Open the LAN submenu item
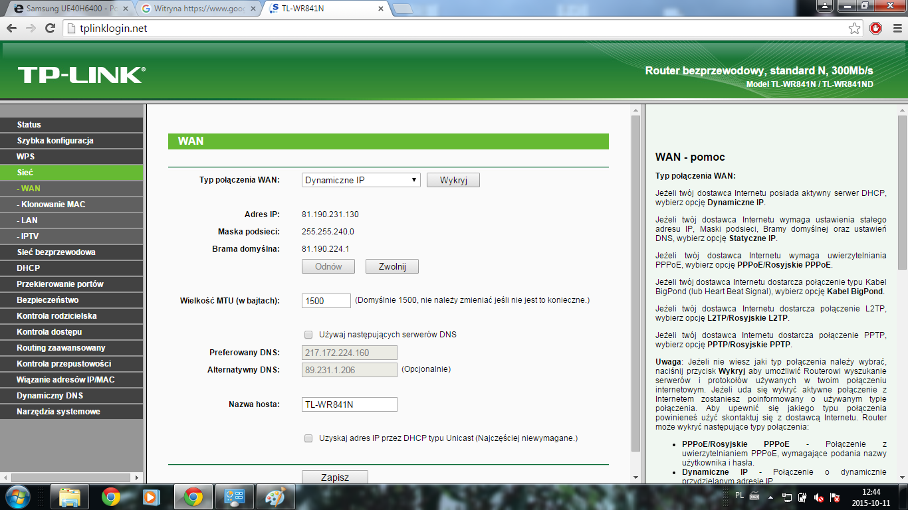The width and height of the screenshot is (908, 510). (72, 220)
